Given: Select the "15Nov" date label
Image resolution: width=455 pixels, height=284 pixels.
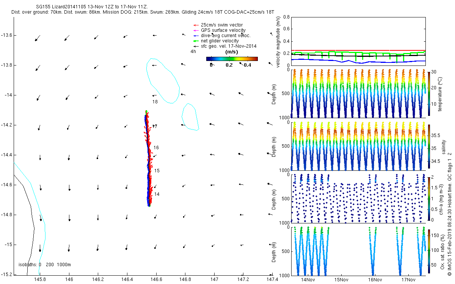Looking at the screenshot, I should click(341, 279).
